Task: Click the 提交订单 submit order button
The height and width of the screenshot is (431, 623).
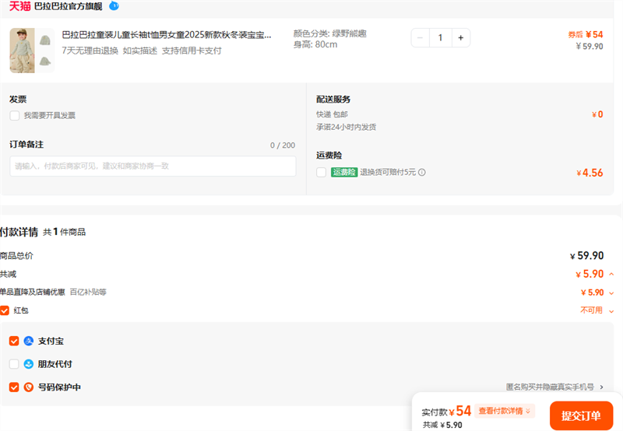Action: 581,415
